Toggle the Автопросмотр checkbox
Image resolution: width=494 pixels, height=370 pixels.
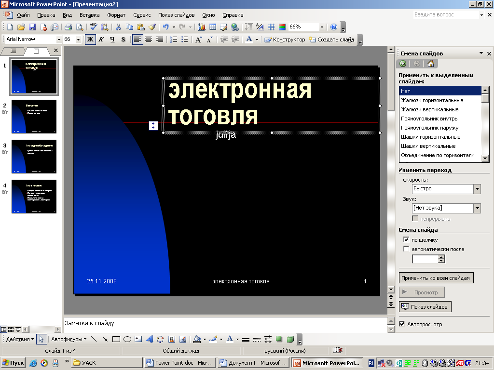(x=402, y=324)
